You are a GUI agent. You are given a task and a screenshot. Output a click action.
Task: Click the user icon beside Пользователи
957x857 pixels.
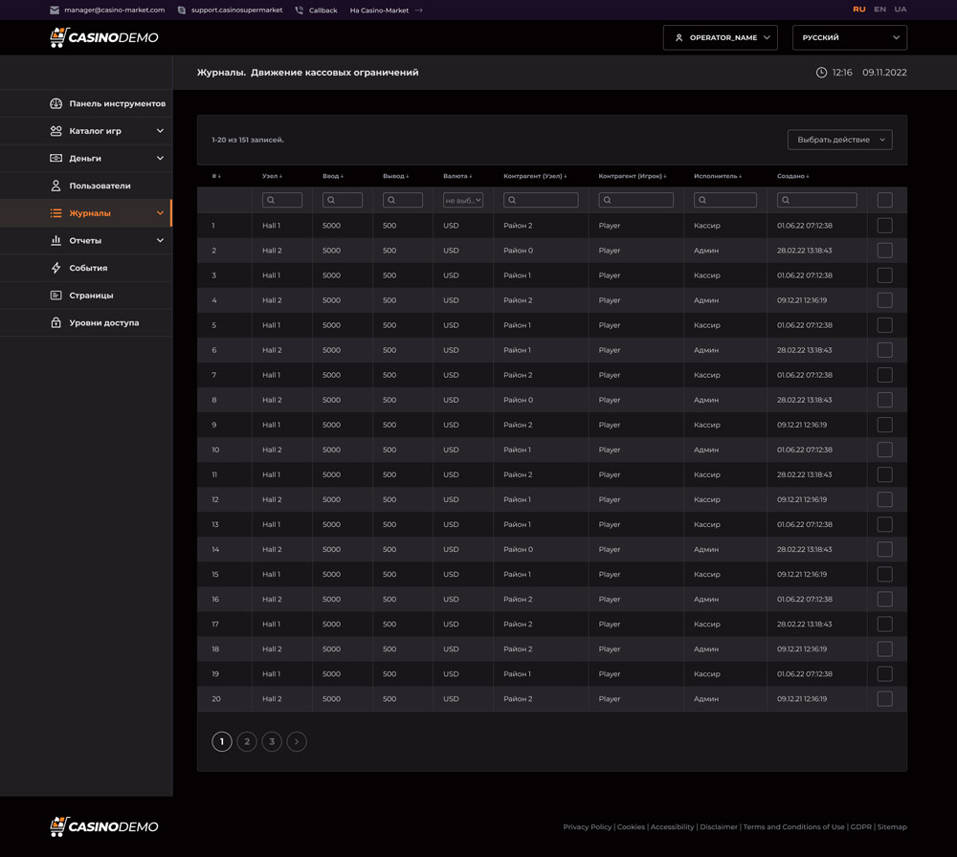pyautogui.click(x=56, y=186)
